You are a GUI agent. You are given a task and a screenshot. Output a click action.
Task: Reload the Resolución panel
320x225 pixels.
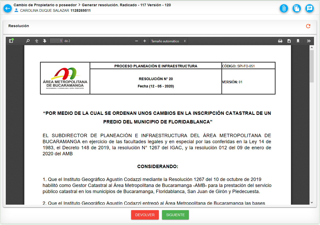tap(308, 26)
